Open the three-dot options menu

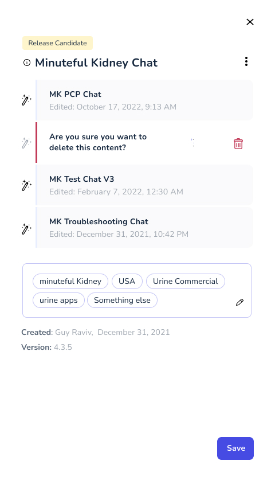point(246,61)
